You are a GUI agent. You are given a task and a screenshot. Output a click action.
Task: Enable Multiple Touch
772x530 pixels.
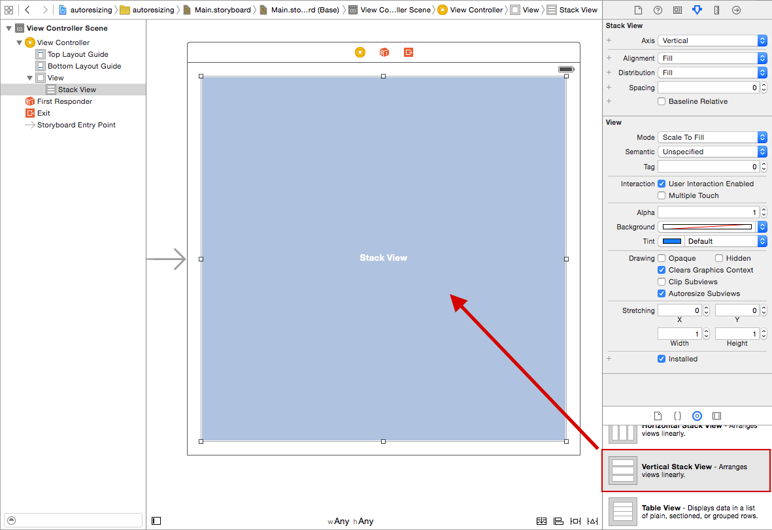point(662,195)
